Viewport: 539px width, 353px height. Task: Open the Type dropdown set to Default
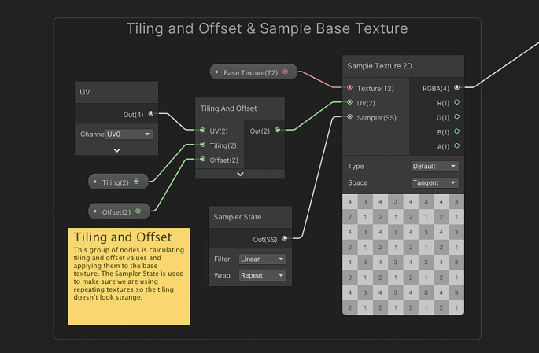434,167
